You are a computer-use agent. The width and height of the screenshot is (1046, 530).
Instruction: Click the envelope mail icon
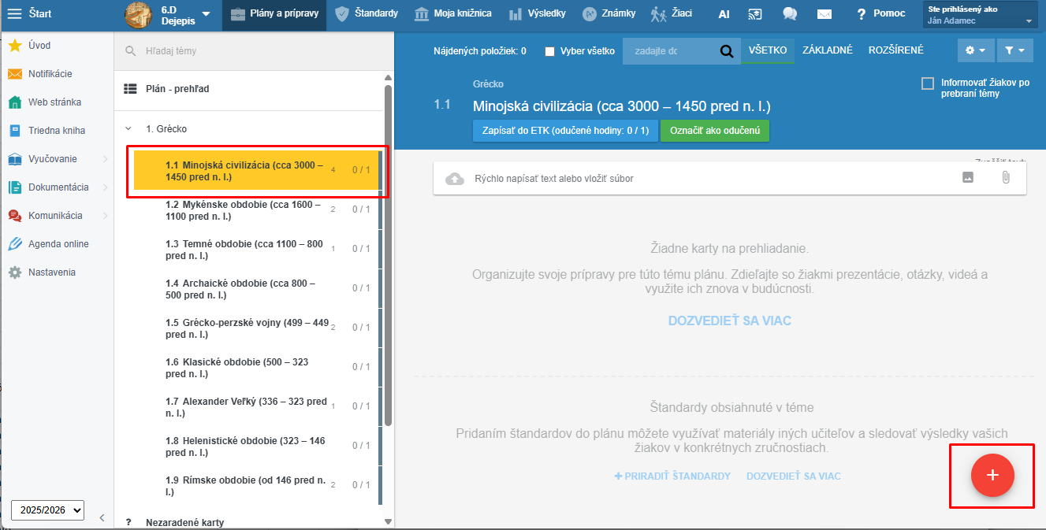pyautogui.click(x=825, y=13)
